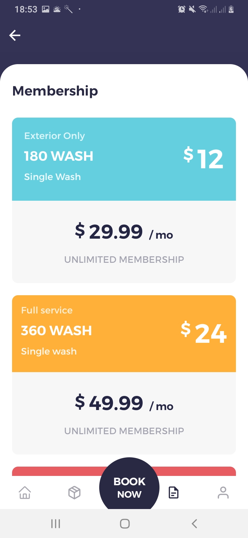Choose $49.99/mo unlimited membership

click(124, 413)
